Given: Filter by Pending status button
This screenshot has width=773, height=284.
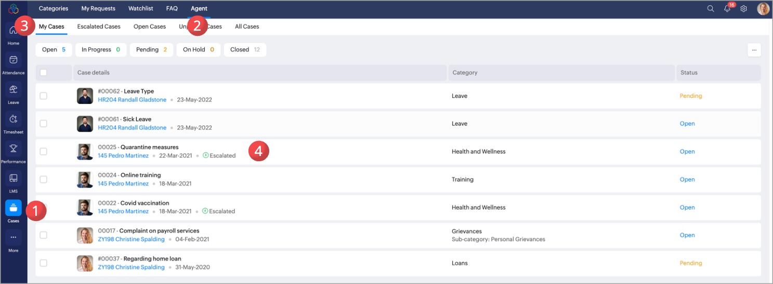Looking at the screenshot, I should [x=152, y=50].
